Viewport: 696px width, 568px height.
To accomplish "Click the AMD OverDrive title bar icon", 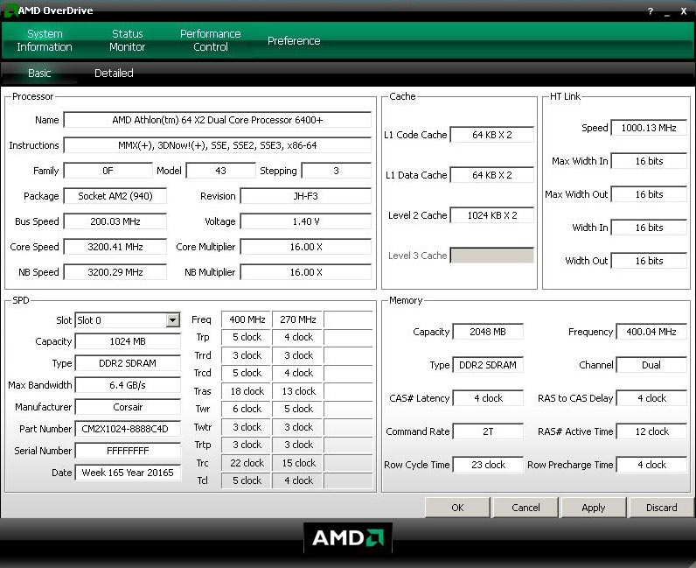I will [10, 11].
